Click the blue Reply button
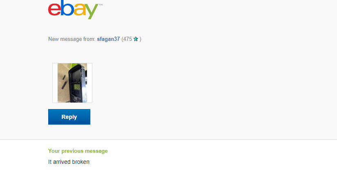Image resolution: width=337 pixels, height=172 pixels. [69, 117]
